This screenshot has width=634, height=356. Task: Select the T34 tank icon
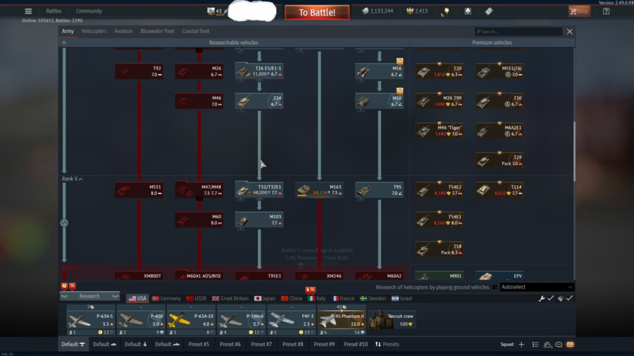click(x=259, y=101)
